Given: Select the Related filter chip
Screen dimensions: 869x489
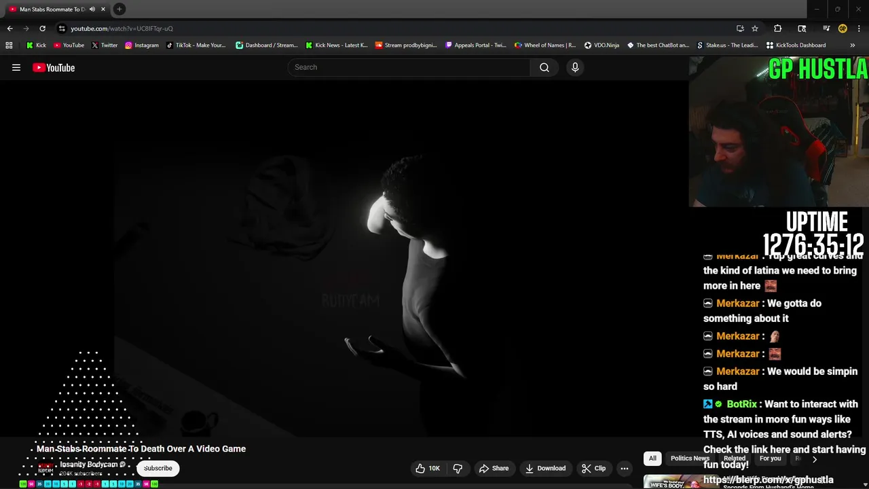Looking at the screenshot, I should click(x=734, y=458).
